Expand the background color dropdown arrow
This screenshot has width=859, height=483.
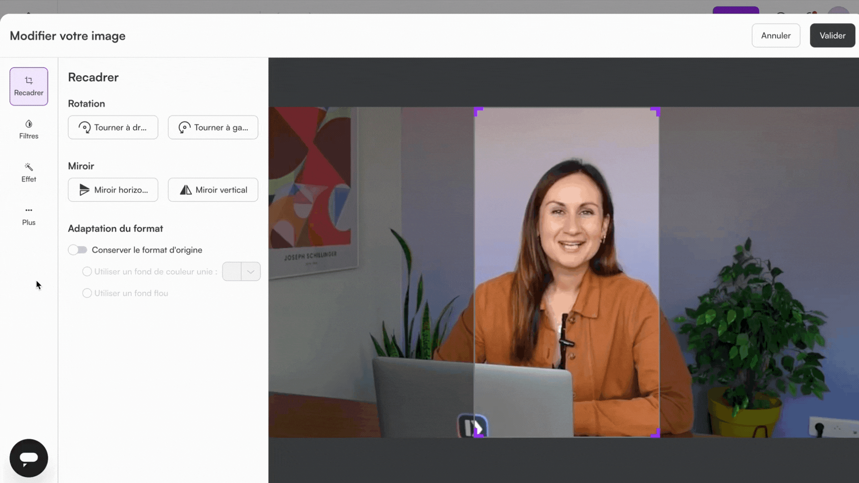point(251,271)
